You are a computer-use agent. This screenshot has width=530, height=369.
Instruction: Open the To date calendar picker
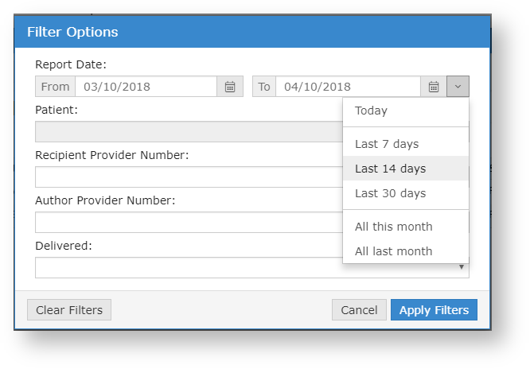point(434,87)
